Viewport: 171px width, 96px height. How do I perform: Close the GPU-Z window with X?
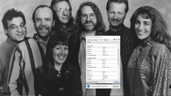click(118, 37)
